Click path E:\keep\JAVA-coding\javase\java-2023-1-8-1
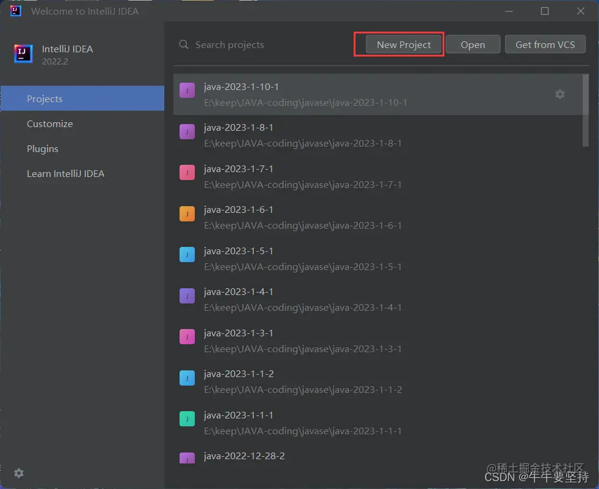The image size is (599, 489). pos(303,144)
